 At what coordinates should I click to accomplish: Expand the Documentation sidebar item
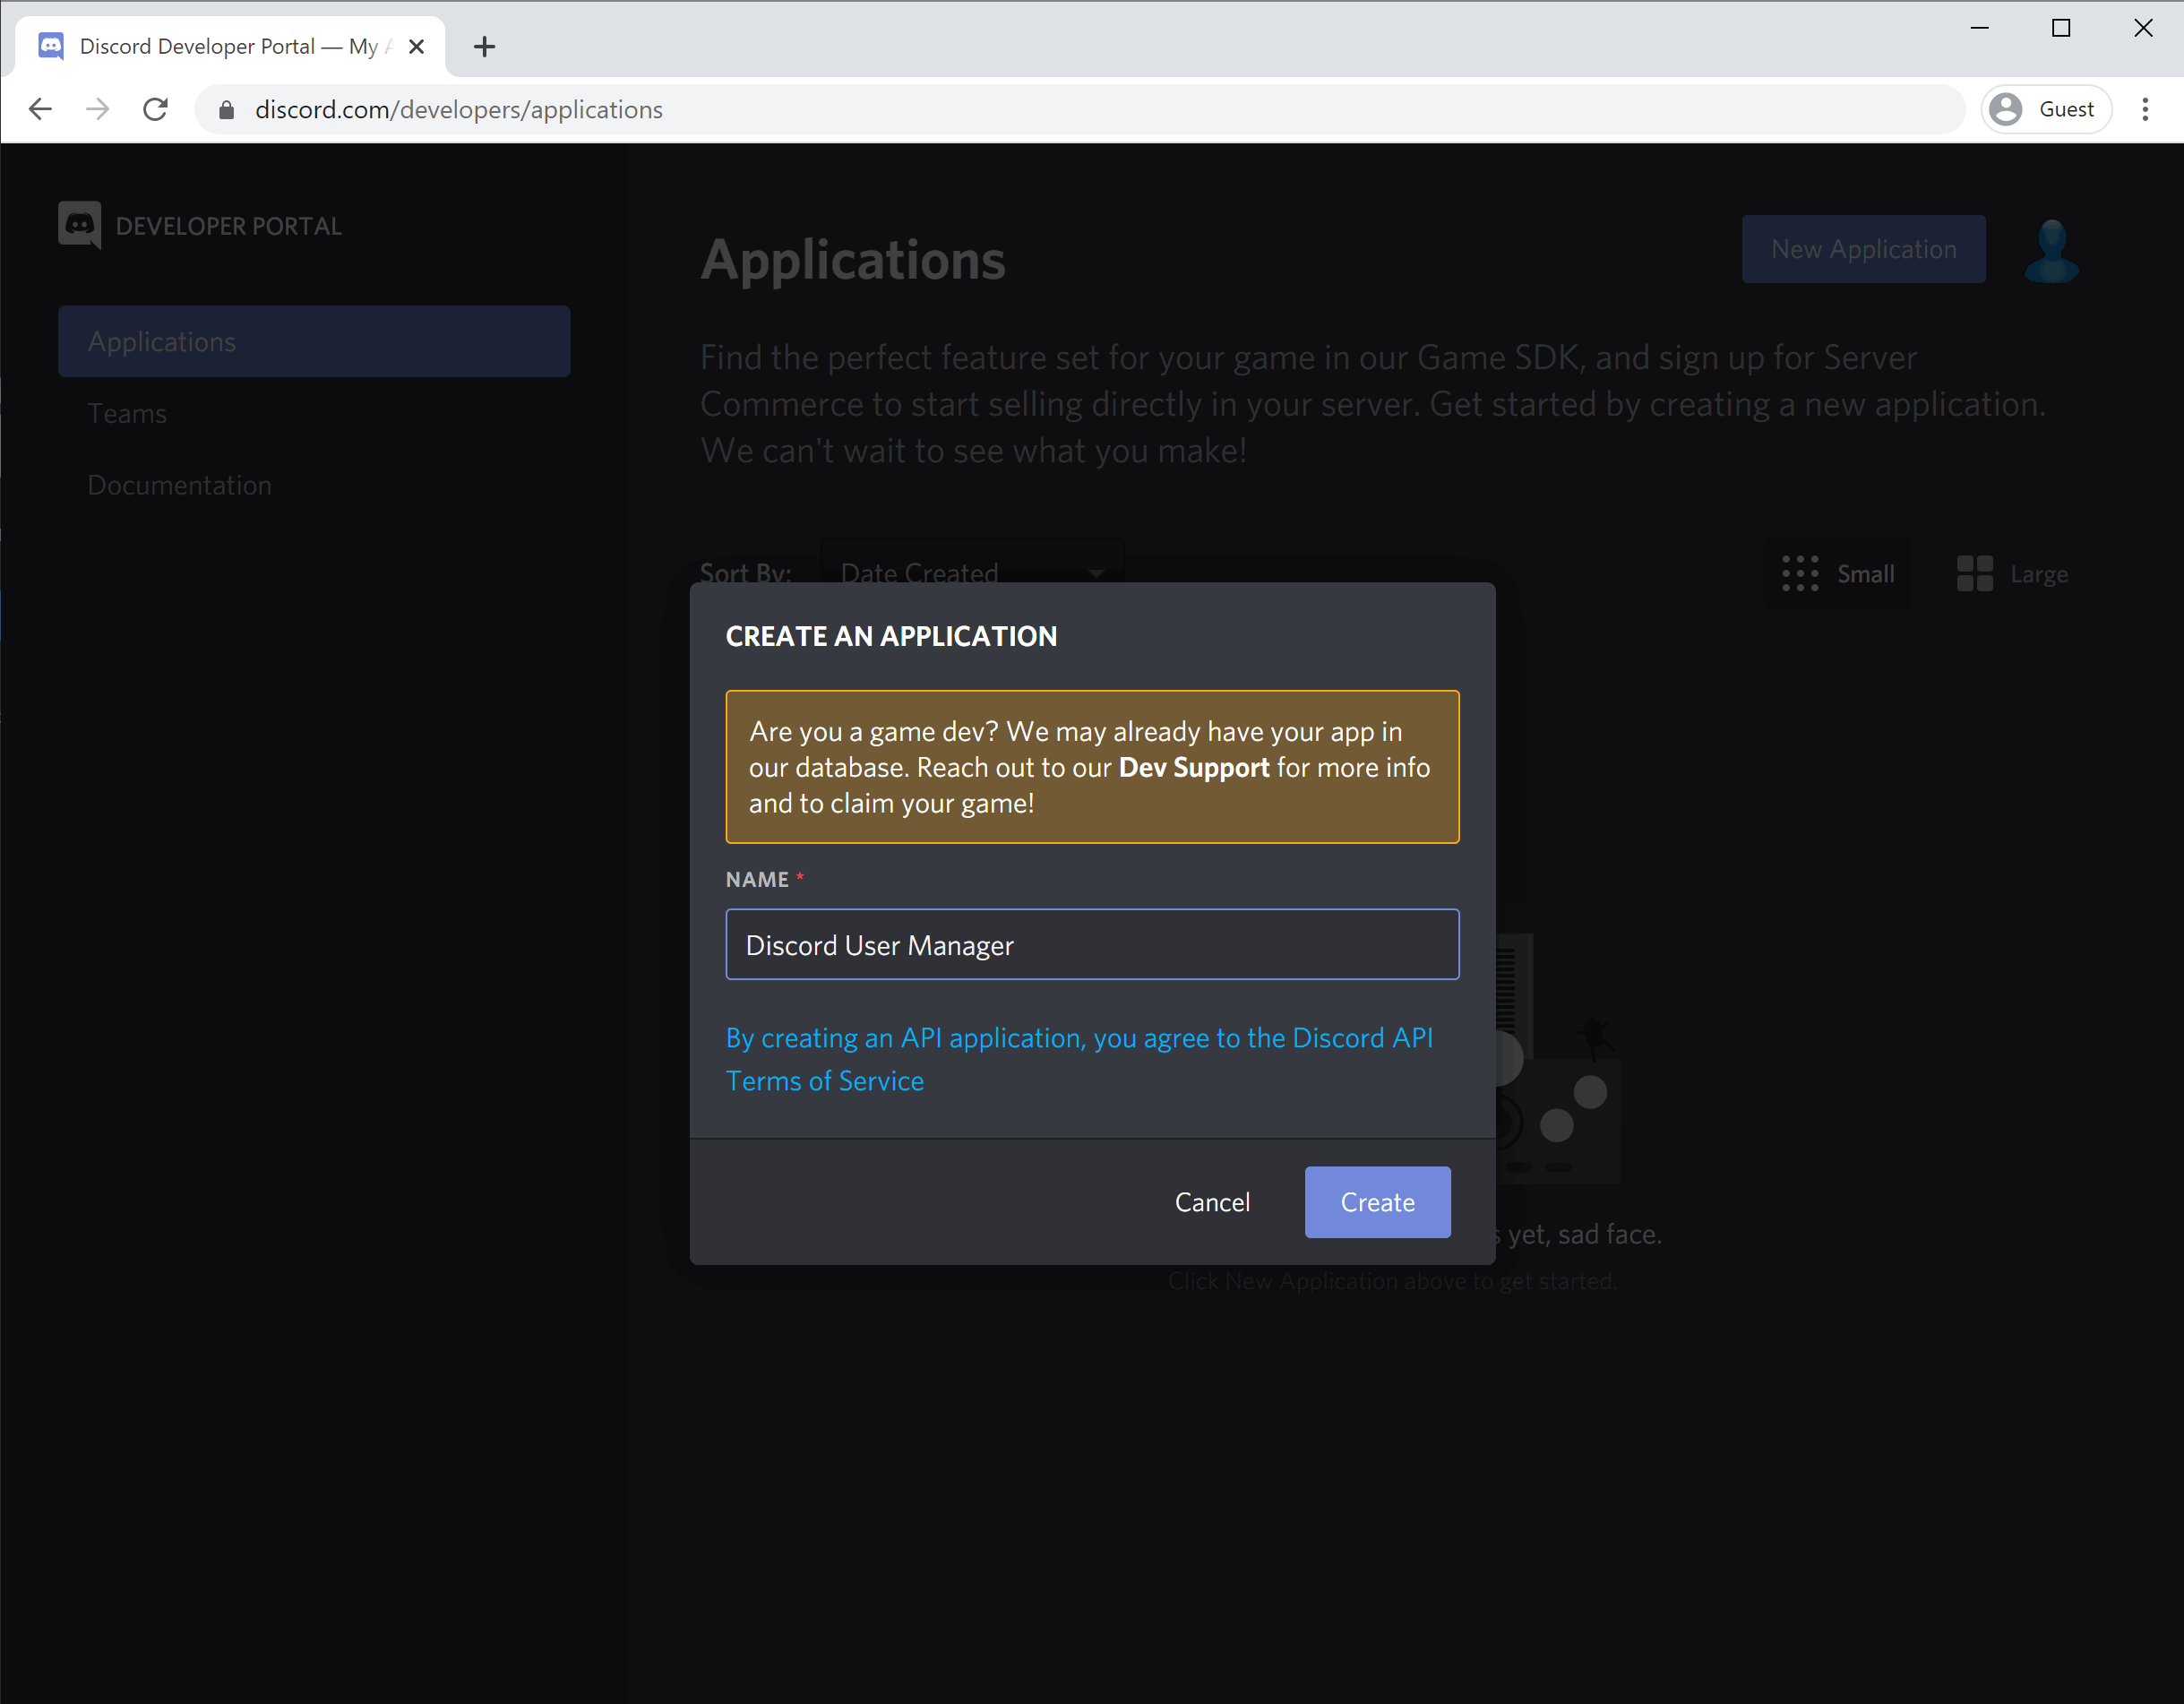[x=181, y=484]
